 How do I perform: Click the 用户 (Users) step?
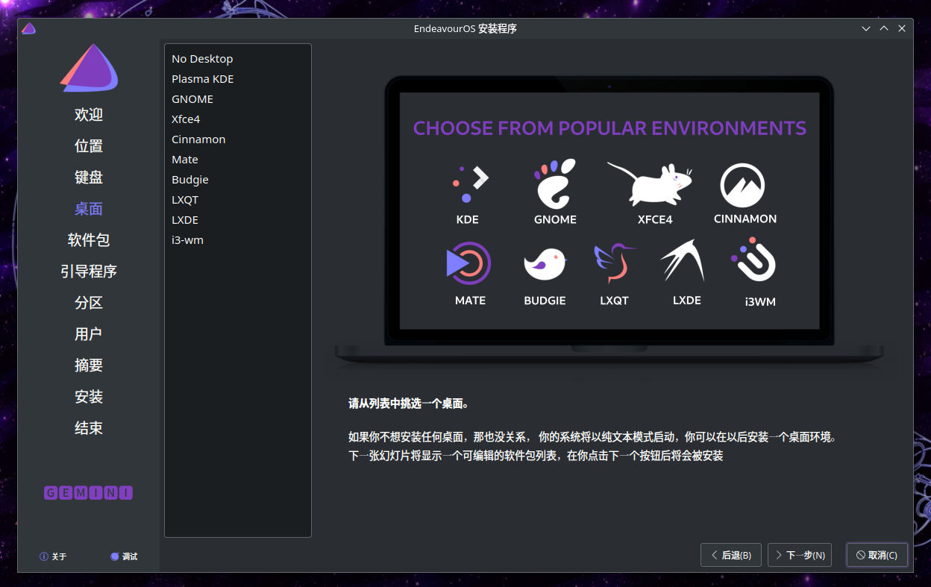[89, 334]
